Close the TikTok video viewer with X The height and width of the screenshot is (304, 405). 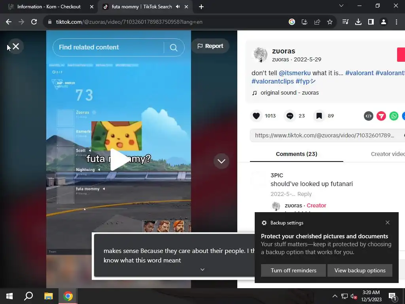coord(16,47)
